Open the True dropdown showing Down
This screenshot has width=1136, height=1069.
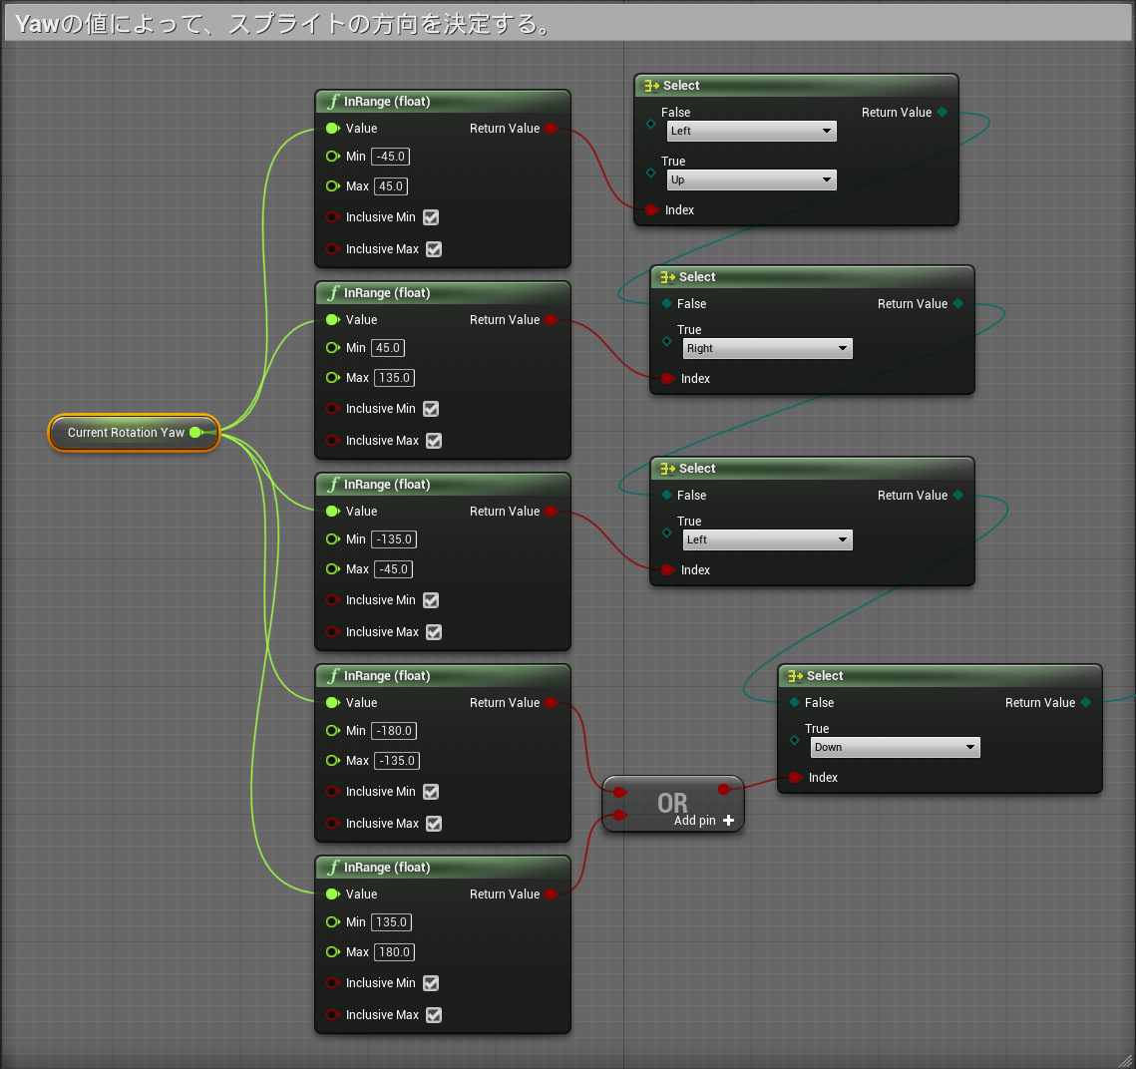click(895, 748)
